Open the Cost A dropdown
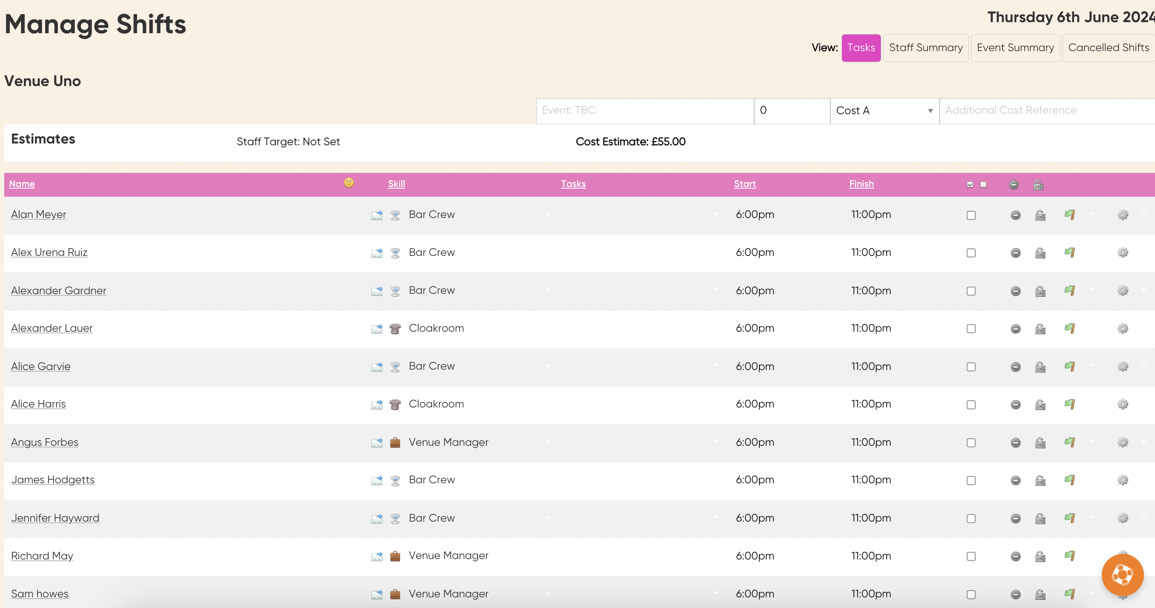Viewport: 1155px width, 608px height. tap(884, 110)
